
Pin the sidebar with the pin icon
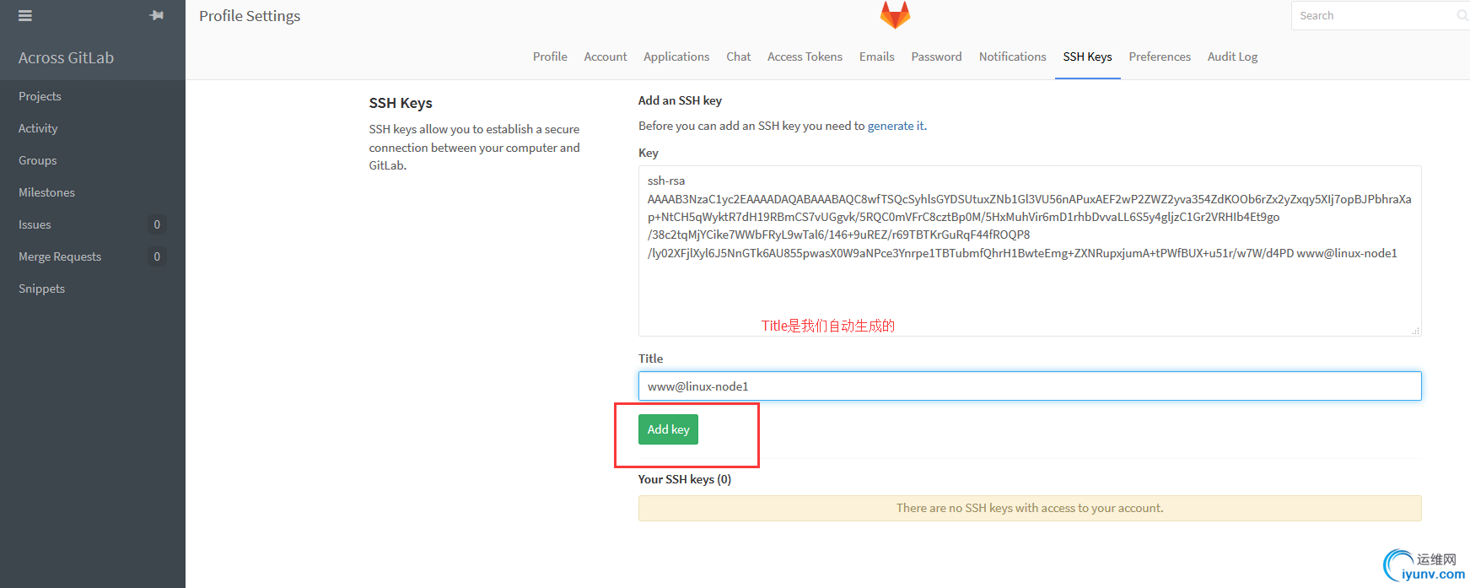(x=157, y=15)
